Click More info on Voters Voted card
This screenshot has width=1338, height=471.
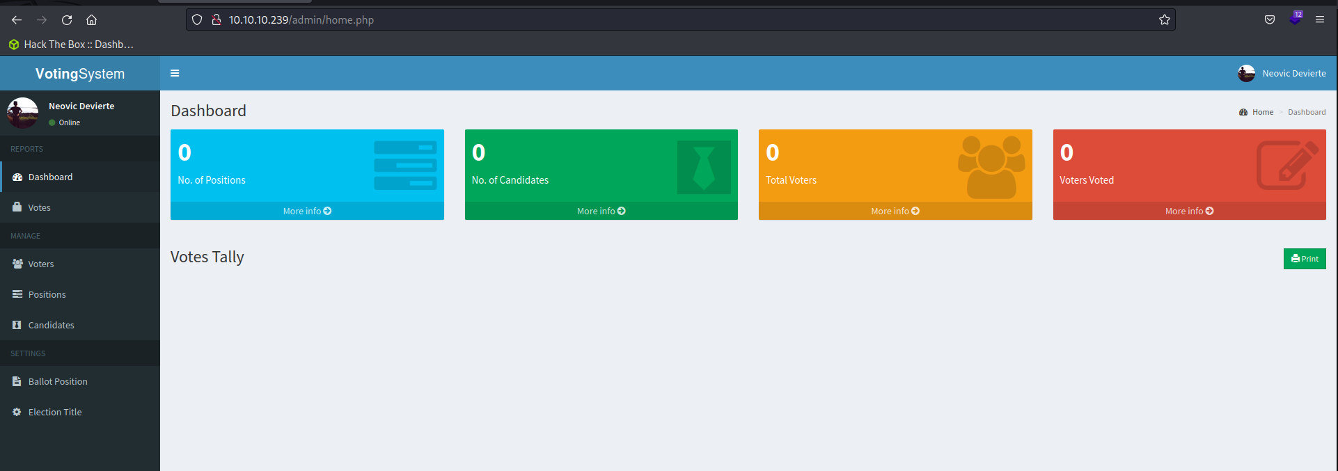1189,211
